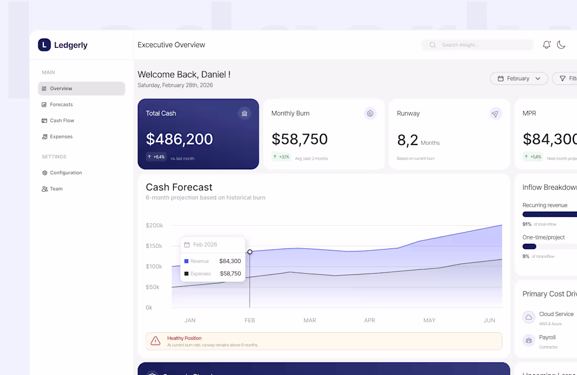Open the Cash Flow page
Image resolution: width=577 pixels, height=375 pixels.
point(61,120)
